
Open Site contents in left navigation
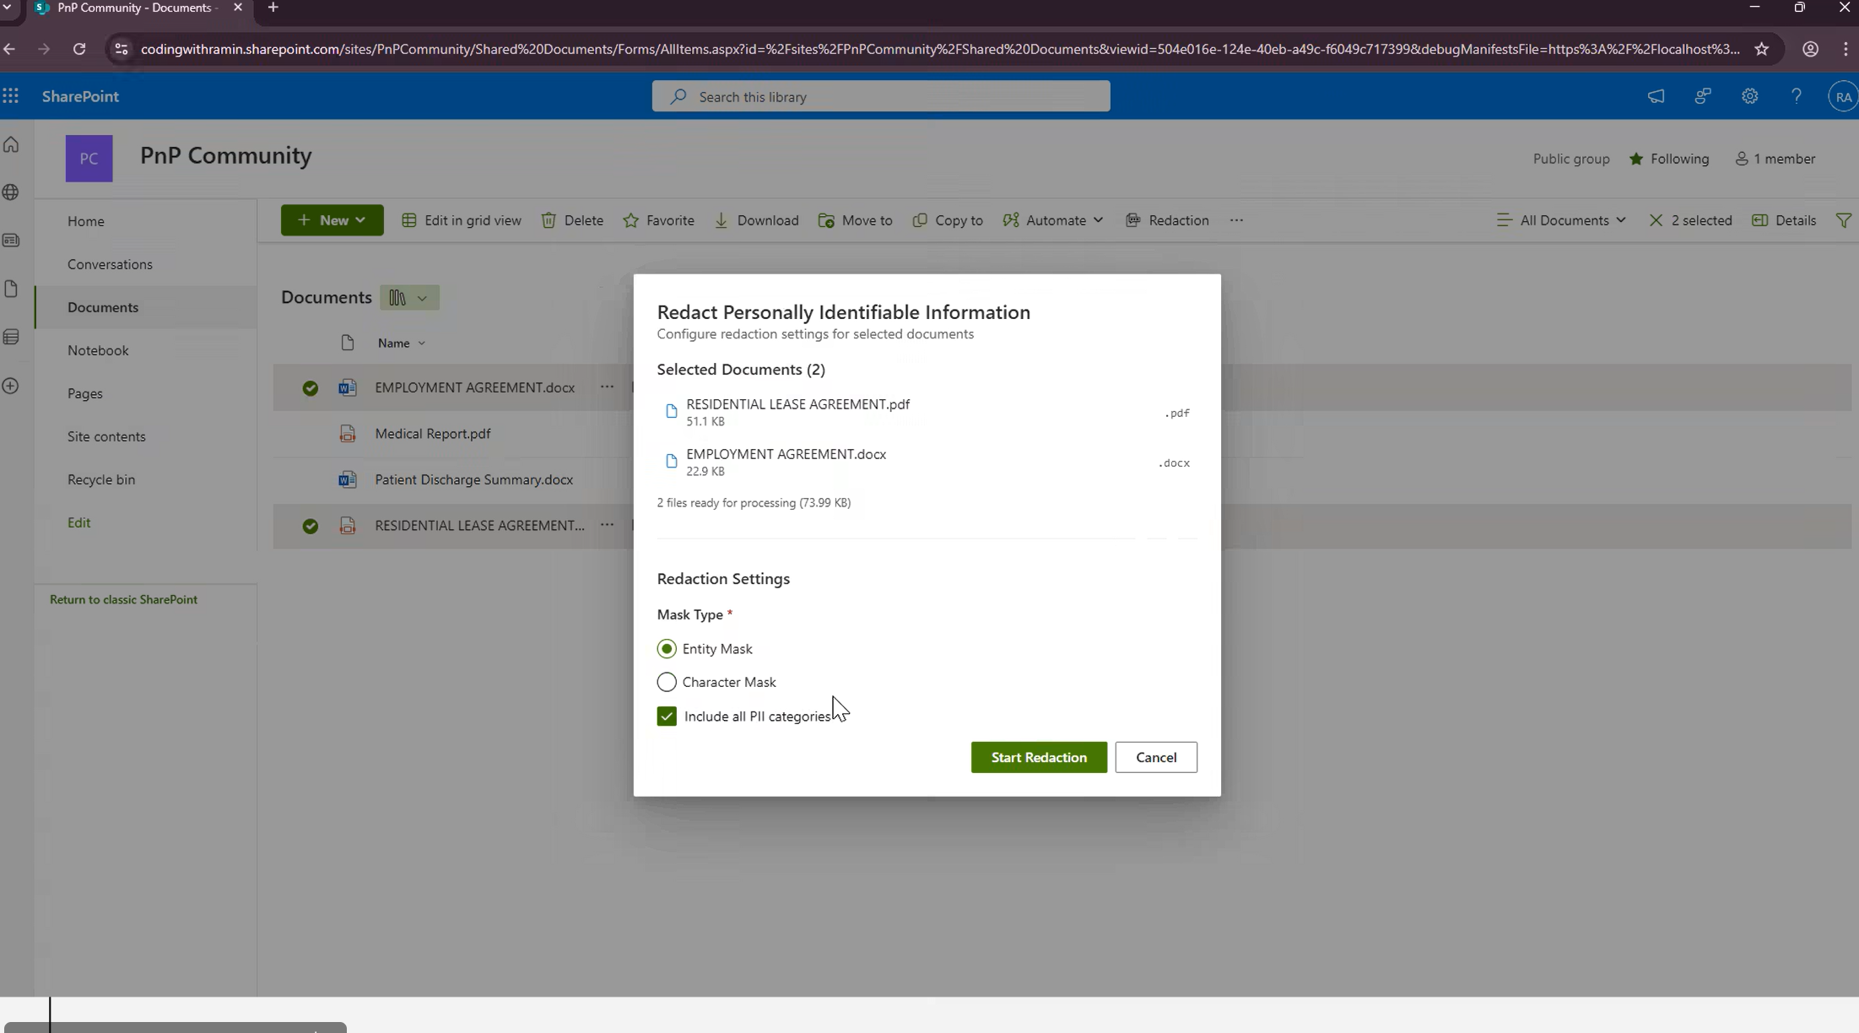pos(106,436)
